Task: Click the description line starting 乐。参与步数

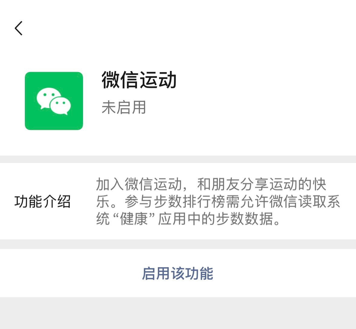Action: tap(218, 201)
